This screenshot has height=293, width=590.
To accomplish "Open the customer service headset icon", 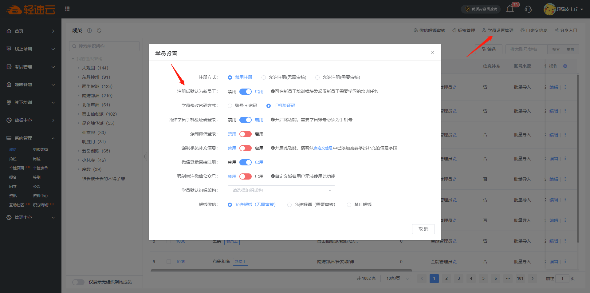I will coord(528,9).
